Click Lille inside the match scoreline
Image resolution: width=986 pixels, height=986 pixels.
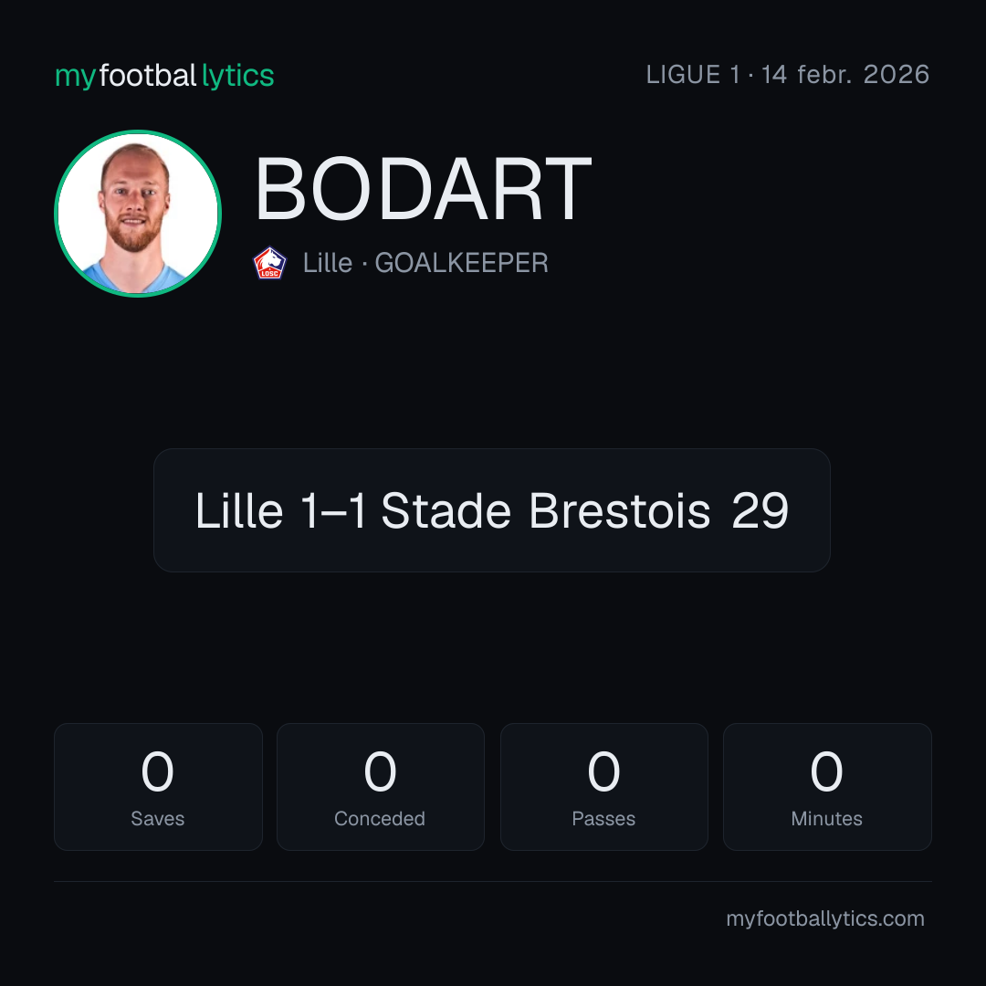(239, 510)
